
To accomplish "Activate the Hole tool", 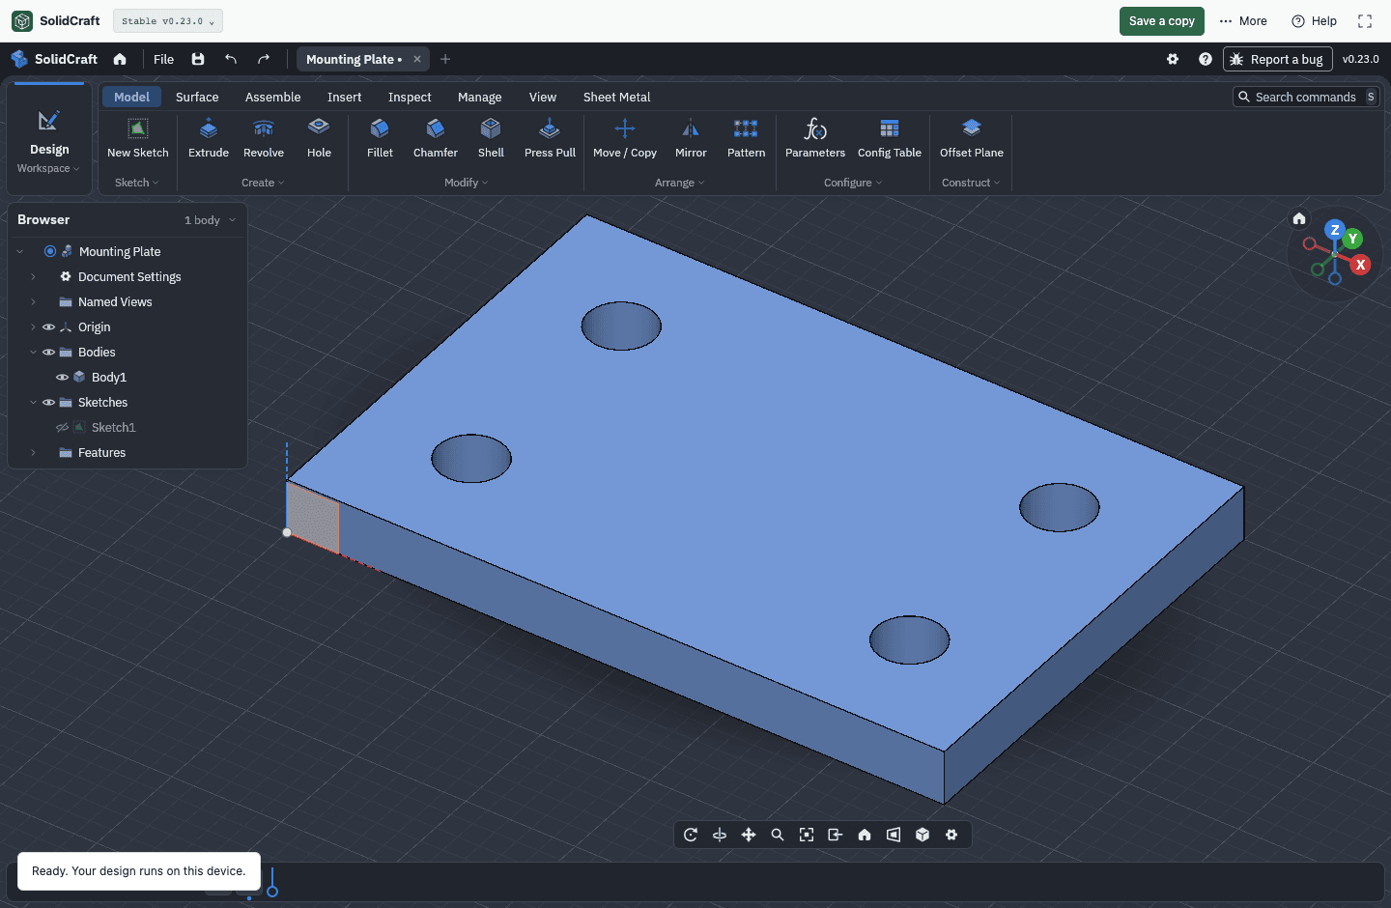I will pyautogui.click(x=319, y=138).
